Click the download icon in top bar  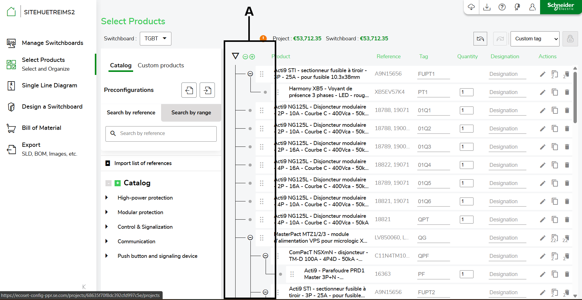pyautogui.click(x=487, y=7)
